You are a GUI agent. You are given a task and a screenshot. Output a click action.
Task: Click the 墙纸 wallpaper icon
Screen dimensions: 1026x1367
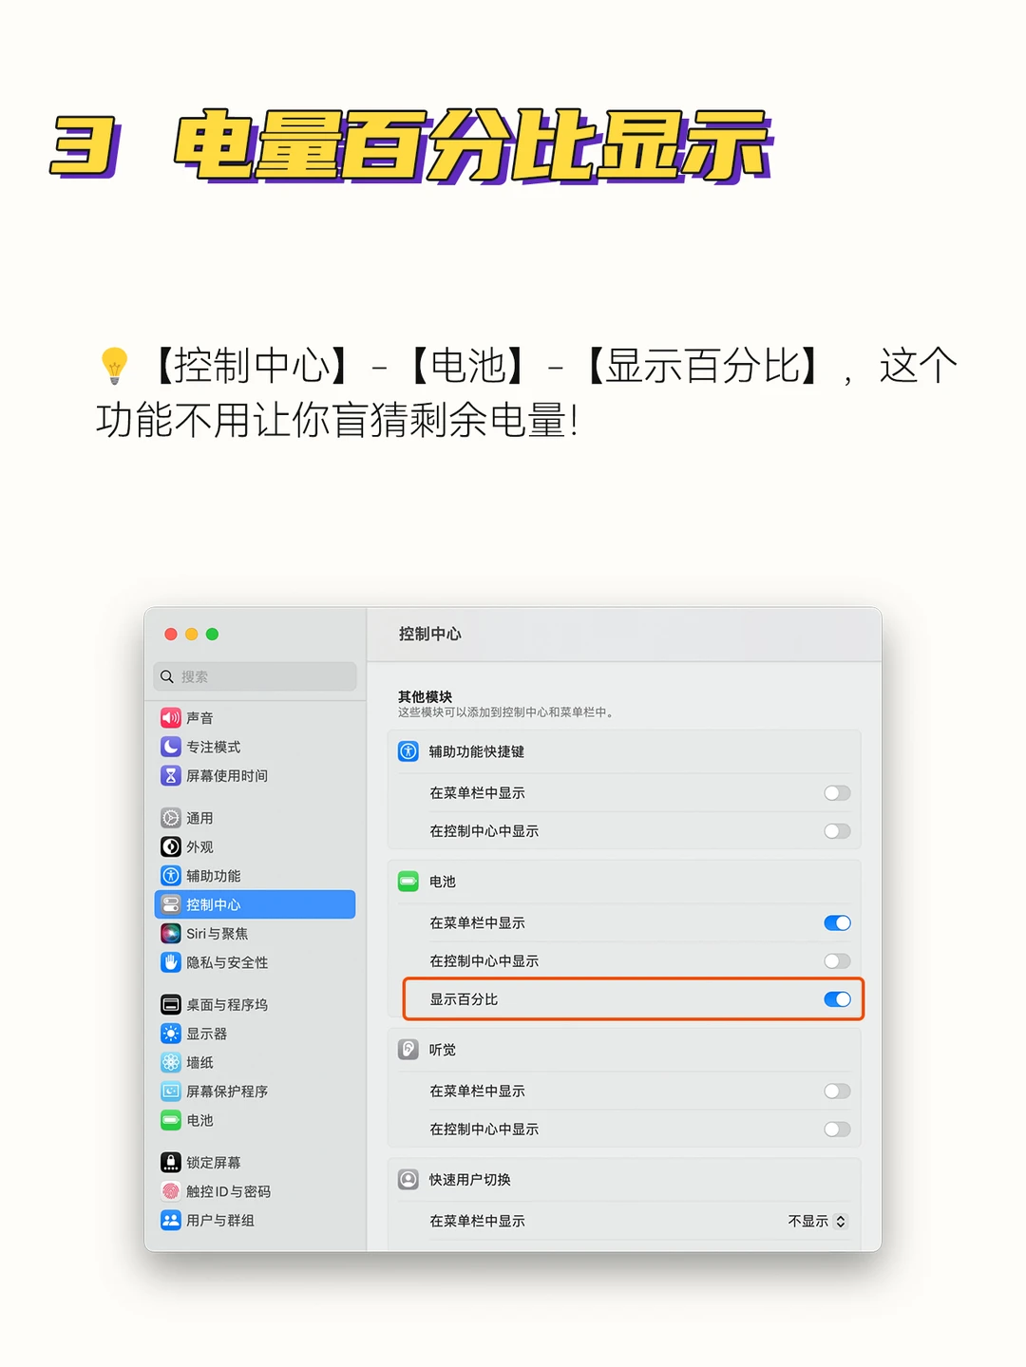(x=171, y=1062)
